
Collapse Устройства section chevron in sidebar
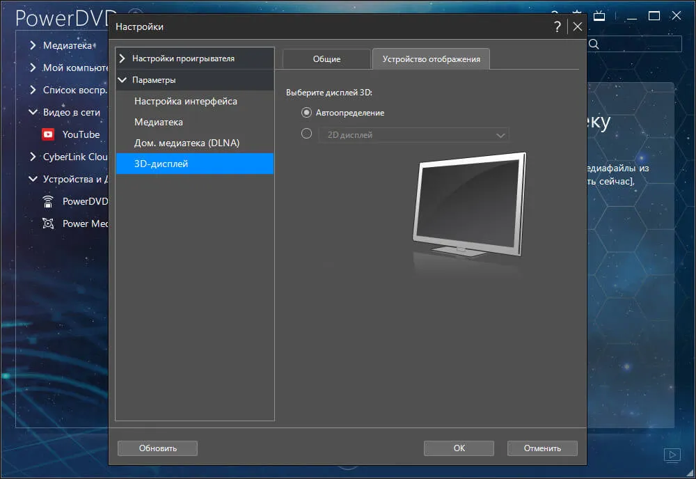[x=33, y=179]
